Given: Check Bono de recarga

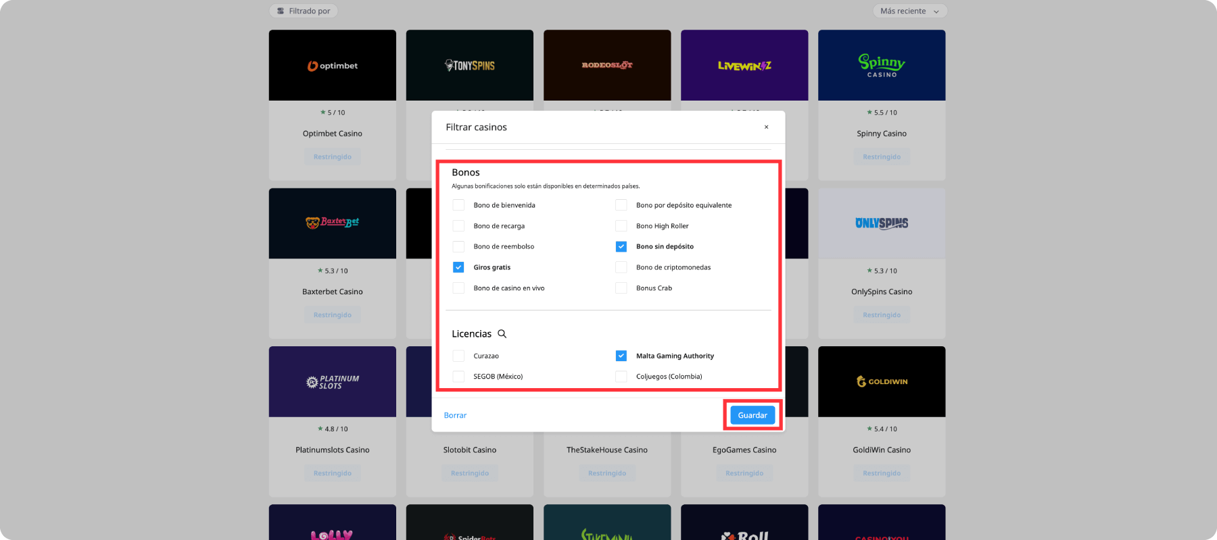Looking at the screenshot, I should pyautogui.click(x=458, y=226).
